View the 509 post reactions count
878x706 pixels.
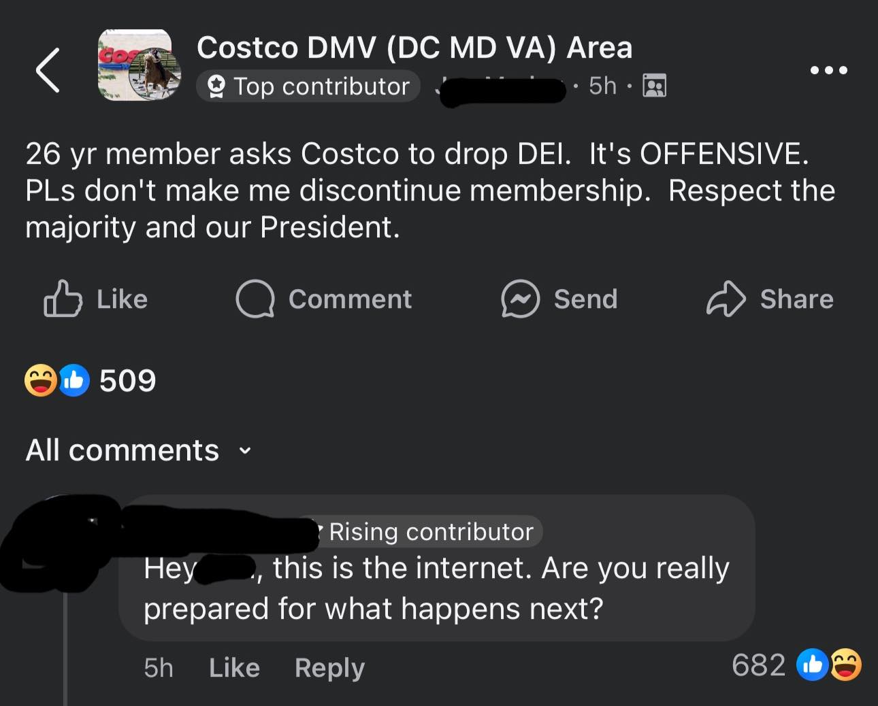click(x=127, y=380)
